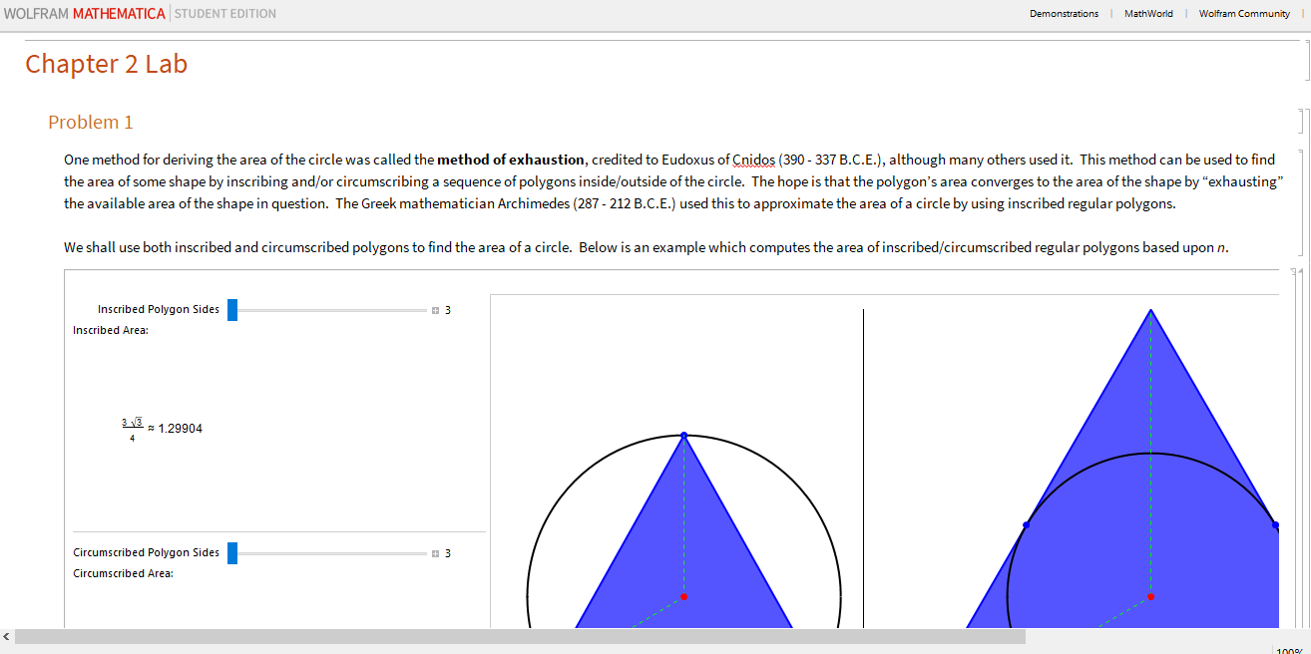Viewport: 1311px width, 654px height.
Task: Select the blue apex locator on the inscribed triangle
Action: [x=683, y=434]
